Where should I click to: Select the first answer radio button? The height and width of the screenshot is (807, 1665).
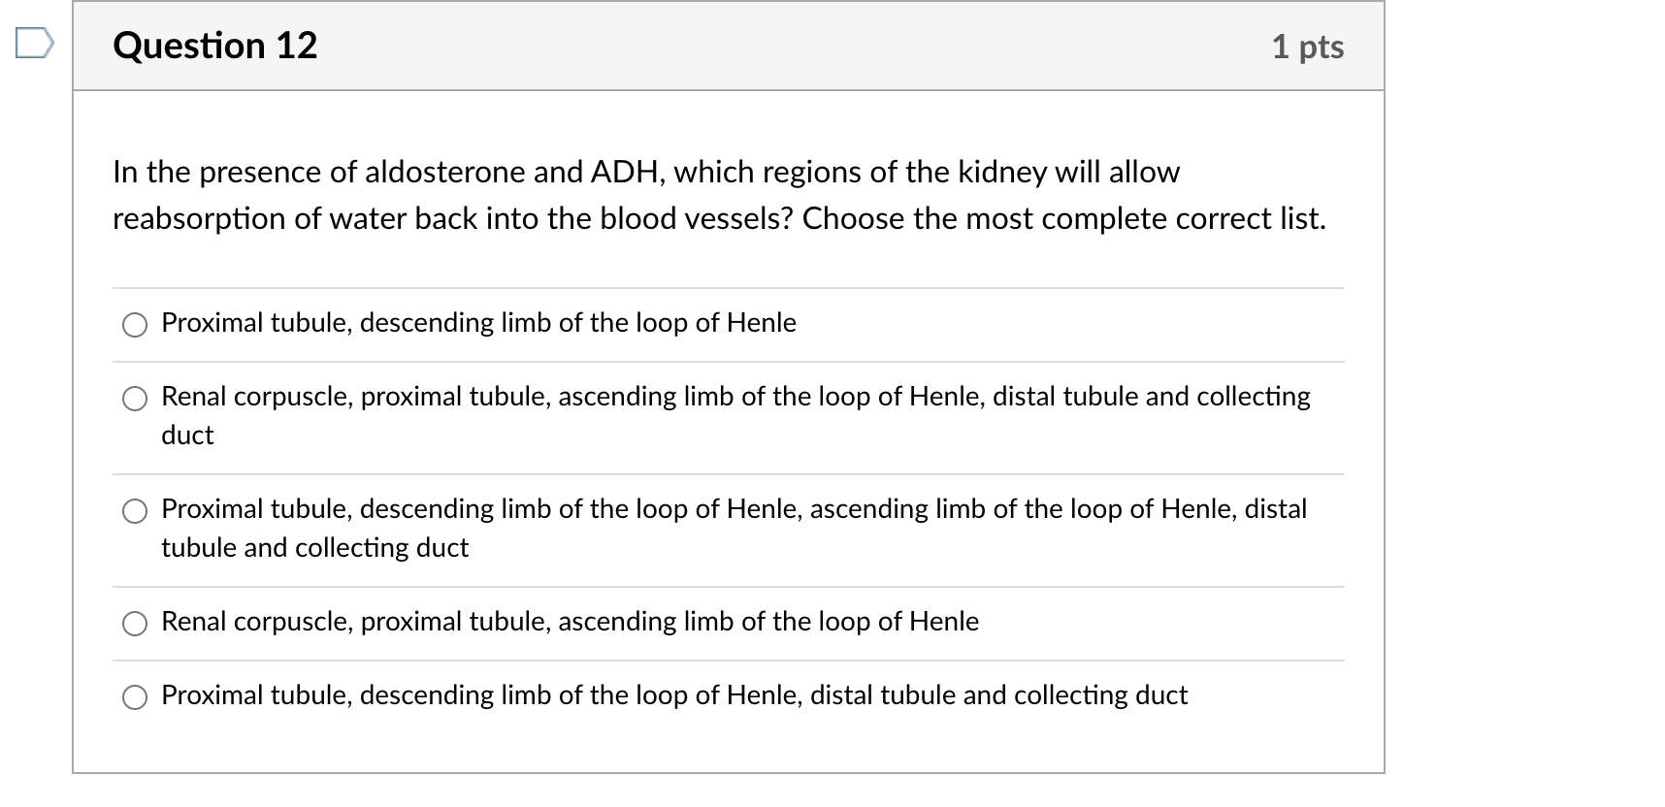[x=135, y=326]
